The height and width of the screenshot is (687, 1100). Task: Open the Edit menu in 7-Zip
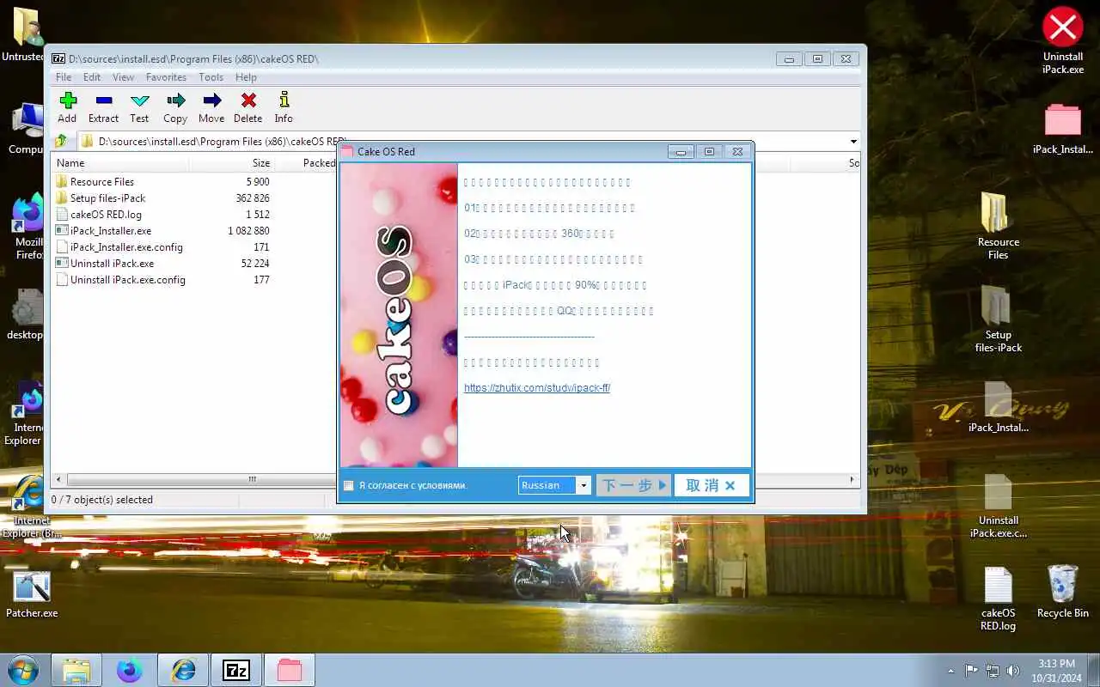click(x=92, y=77)
